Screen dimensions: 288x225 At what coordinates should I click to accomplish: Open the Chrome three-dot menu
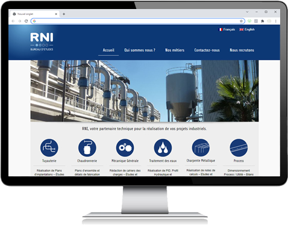276,21
